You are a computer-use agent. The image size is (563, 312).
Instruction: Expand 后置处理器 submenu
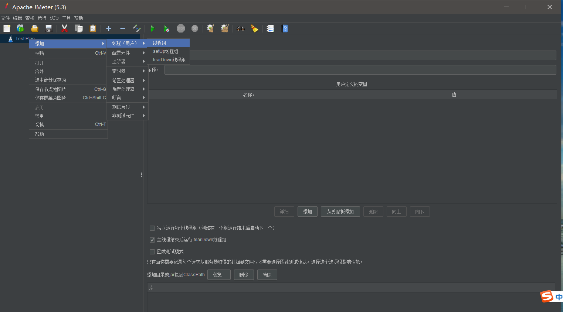point(127,89)
